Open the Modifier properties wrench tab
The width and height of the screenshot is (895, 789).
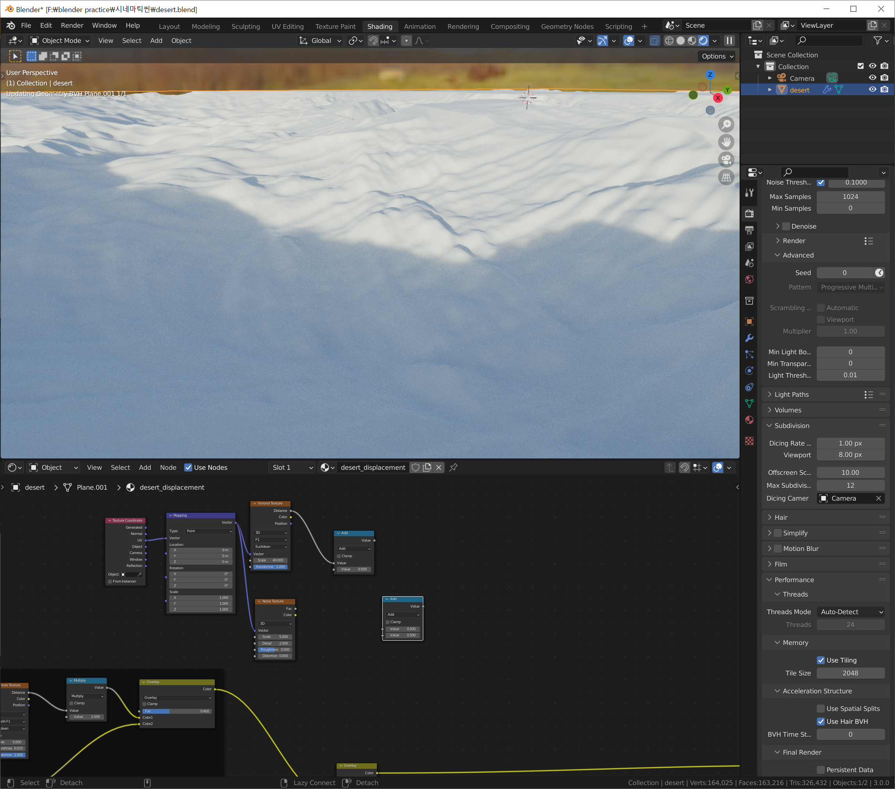(x=749, y=338)
